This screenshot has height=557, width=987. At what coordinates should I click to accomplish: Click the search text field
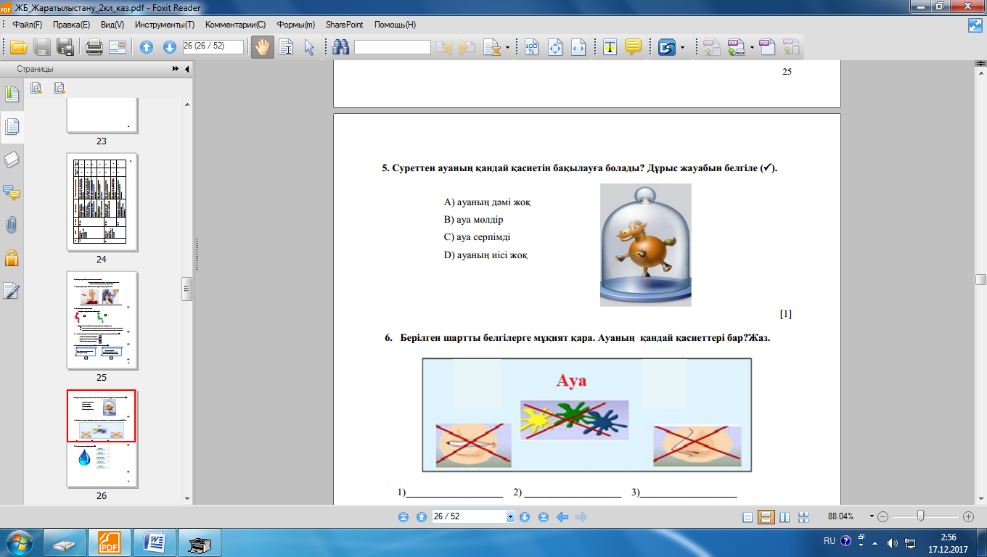392,47
